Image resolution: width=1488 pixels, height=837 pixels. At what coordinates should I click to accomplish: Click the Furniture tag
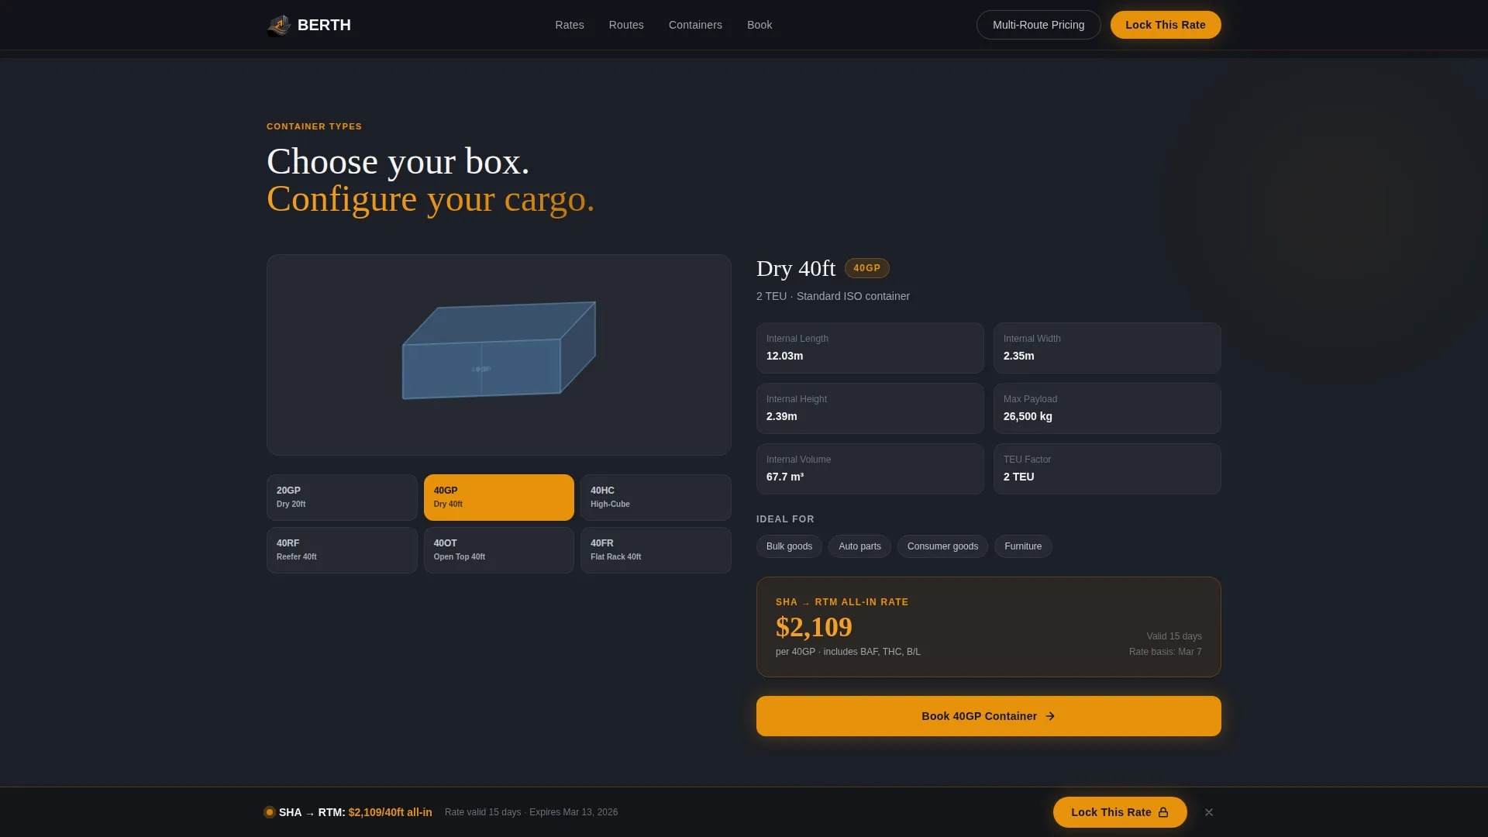1023,546
